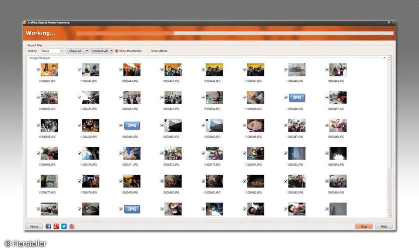Uncheck the checkbox for !1000459.JPG
This screenshot has height=251, width=419.
80,125
